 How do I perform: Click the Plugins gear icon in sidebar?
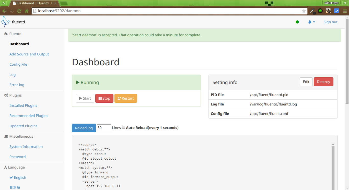coord(6,95)
